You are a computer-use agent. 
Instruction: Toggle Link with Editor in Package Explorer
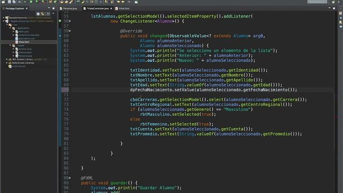coord(42,13)
